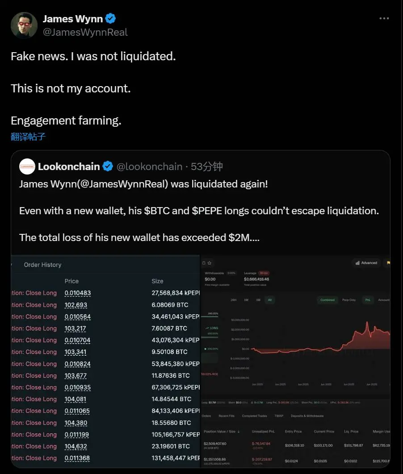Viewport: 403px width, 474px height.
Task: Switch to the Order History tab
Action: click(42, 265)
